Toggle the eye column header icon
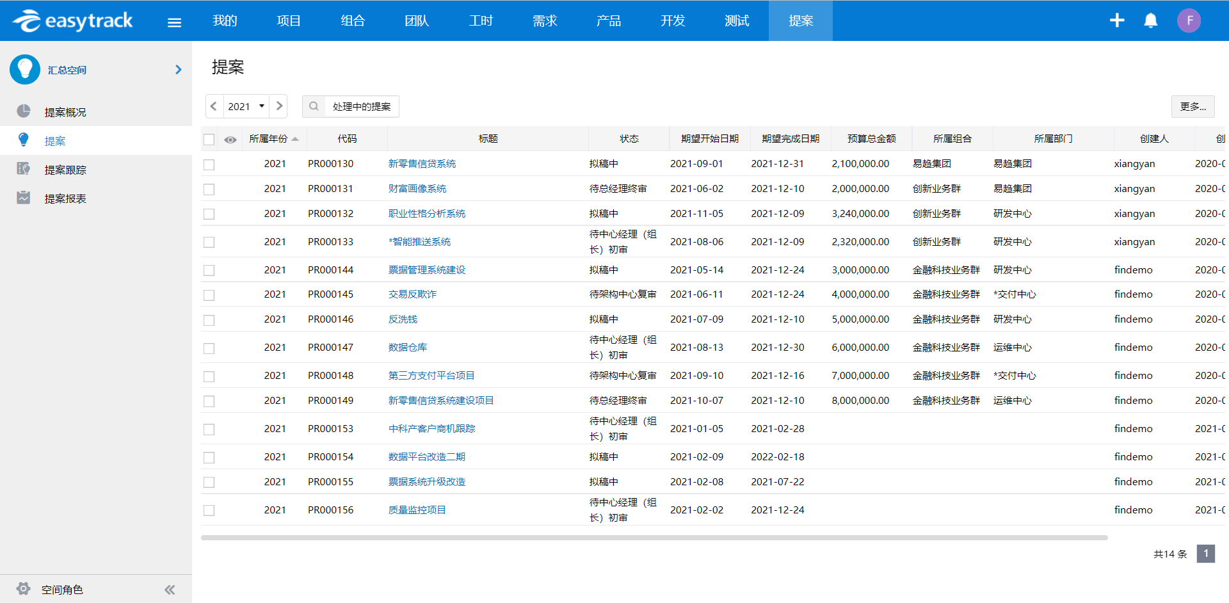The height and width of the screenshot is (603, 1229). [230, 139]
